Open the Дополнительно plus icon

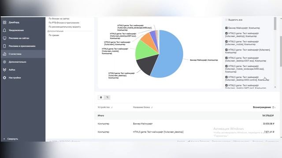click(4, 62)
